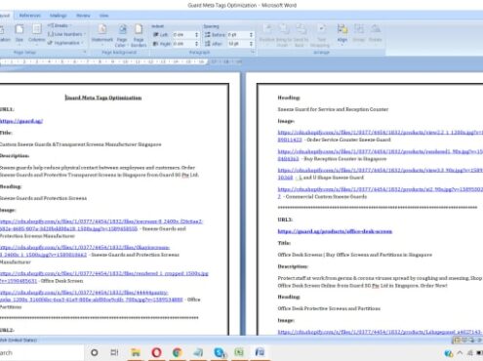Expand the Breaks dropdown
The height and width of the screenshot is (361, 483).
point(60,25)
